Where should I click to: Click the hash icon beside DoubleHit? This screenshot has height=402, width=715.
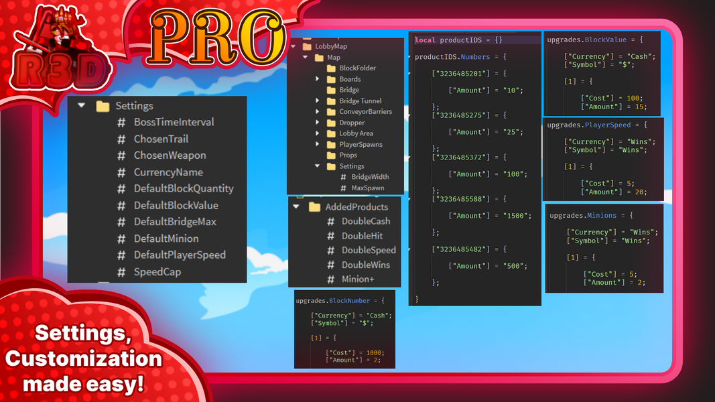[x=331, y=236]
